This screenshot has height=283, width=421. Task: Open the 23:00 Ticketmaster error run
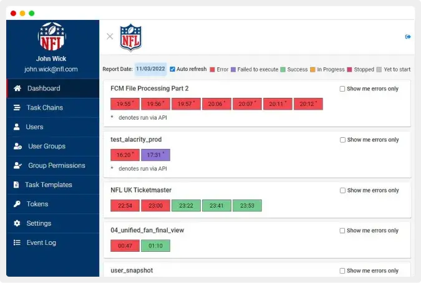(156, 206)
